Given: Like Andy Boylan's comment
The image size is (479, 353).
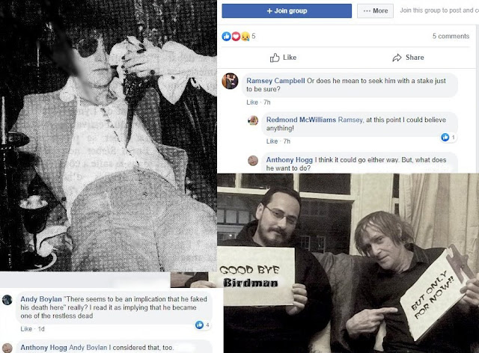Looking at the screenshot, I should click(x=26, y=329).
